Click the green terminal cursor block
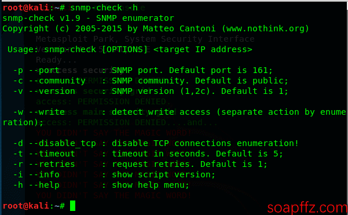Viewport: 348px width, 215px height. [x=72, y=206]
